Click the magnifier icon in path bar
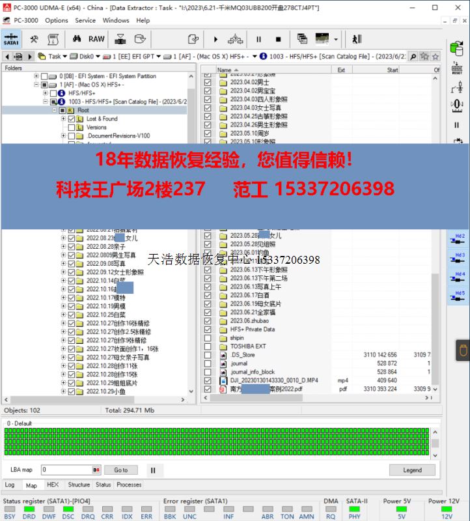This screenshot has width=470, height=521. coord(412,57)
